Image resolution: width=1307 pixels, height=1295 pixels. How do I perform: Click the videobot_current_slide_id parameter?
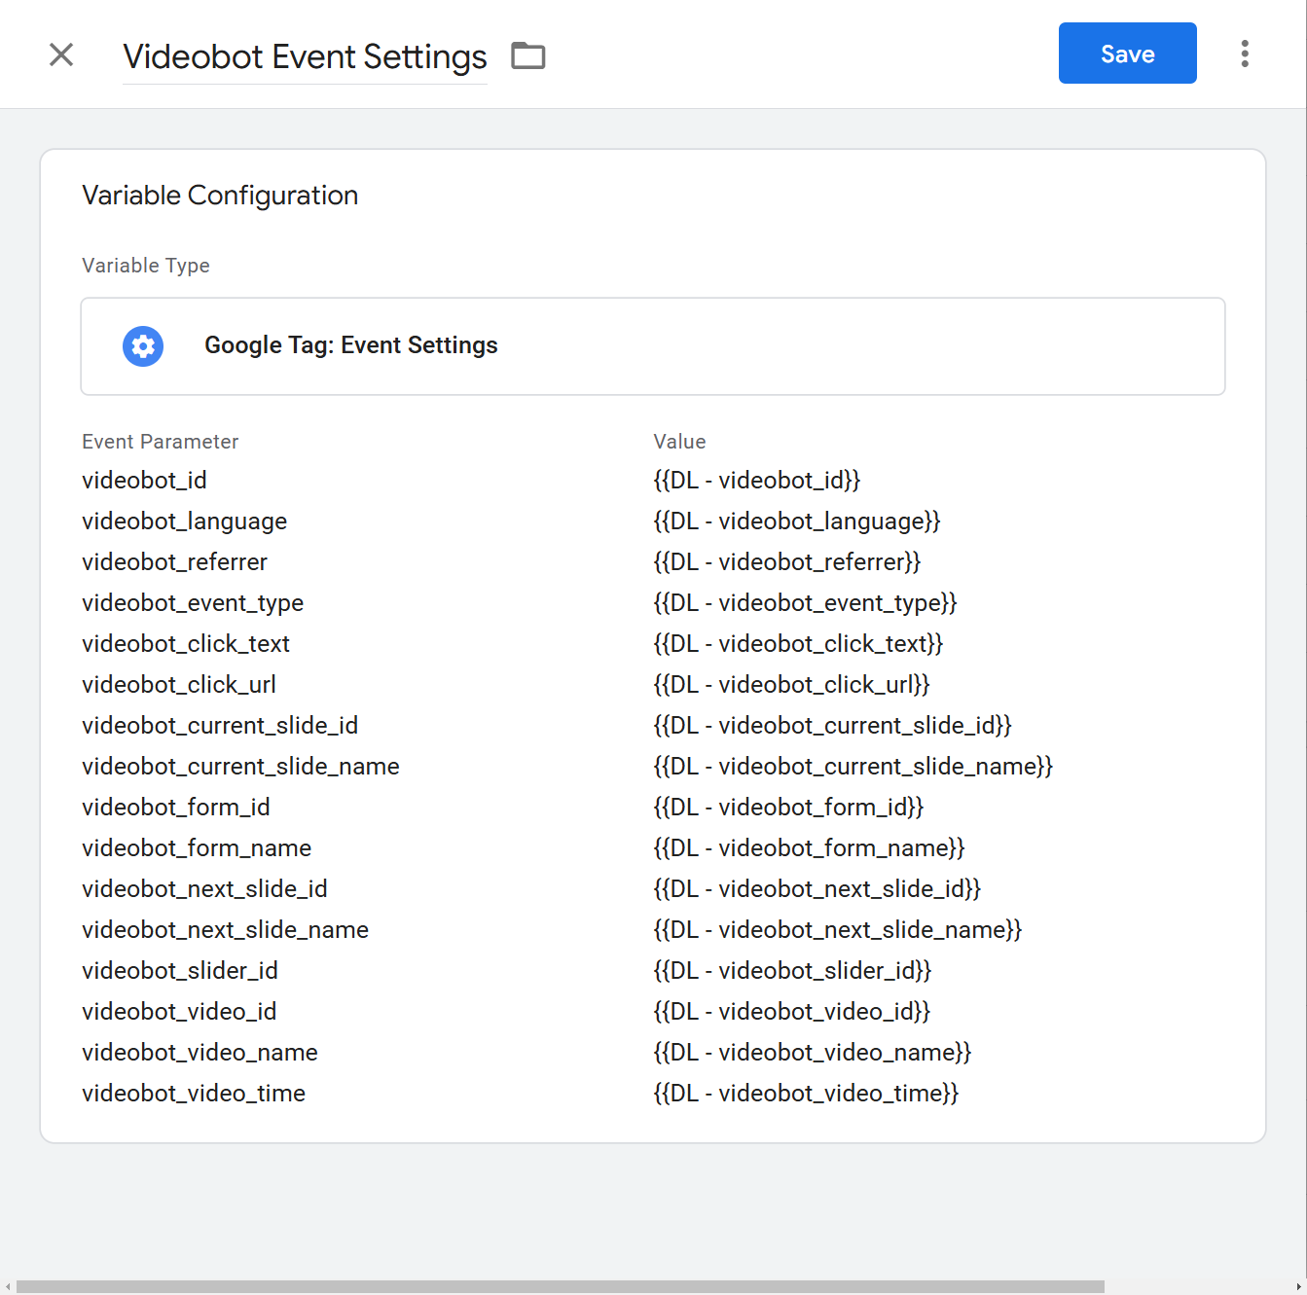(220, 725)
